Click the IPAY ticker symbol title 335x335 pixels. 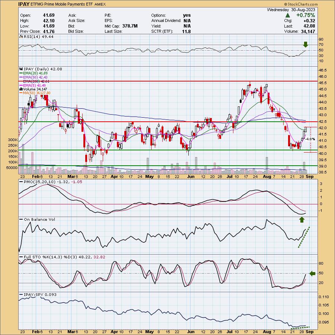point(24,4)
